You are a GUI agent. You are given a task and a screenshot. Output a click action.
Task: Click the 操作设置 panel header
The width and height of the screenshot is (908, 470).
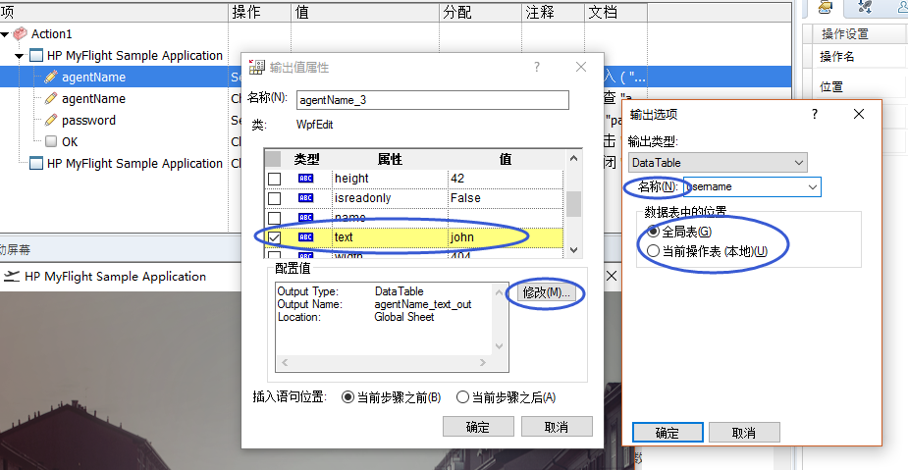[845, 34]
